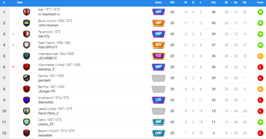Viewport: 266px width, 139px height.
Task: Click the FCE crew badge
Action: 158,56
